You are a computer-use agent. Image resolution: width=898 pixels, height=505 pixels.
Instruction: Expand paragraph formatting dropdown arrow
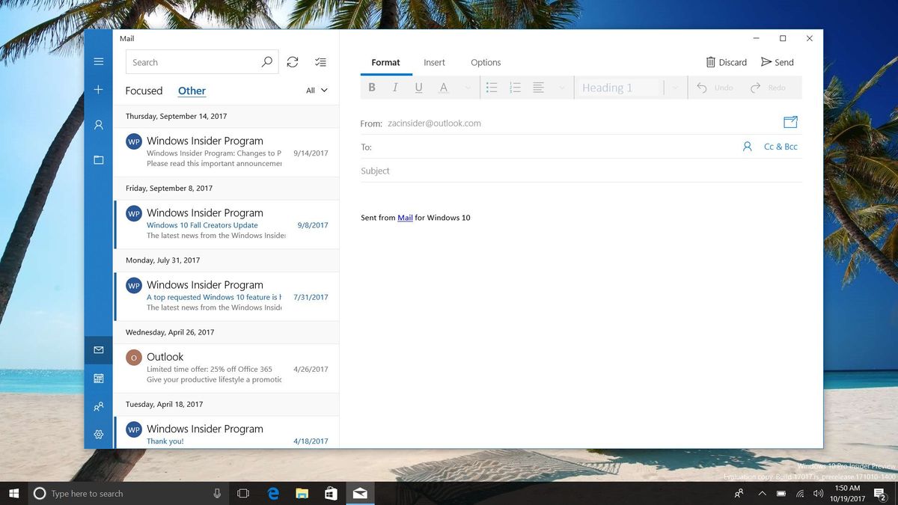click(x=562, y=88)
